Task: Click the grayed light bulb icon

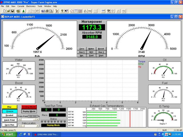Action: (x=113, y=11)
